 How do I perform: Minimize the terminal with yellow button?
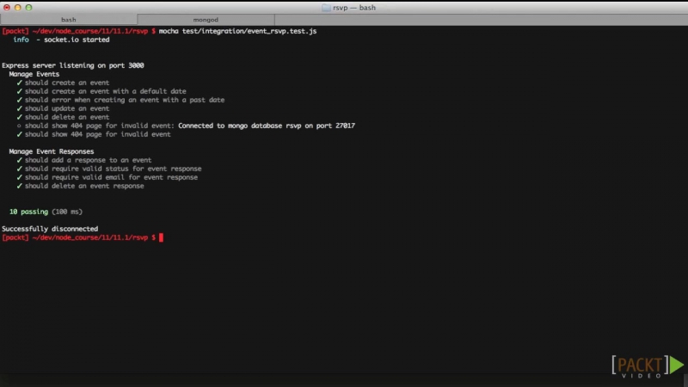17,8
